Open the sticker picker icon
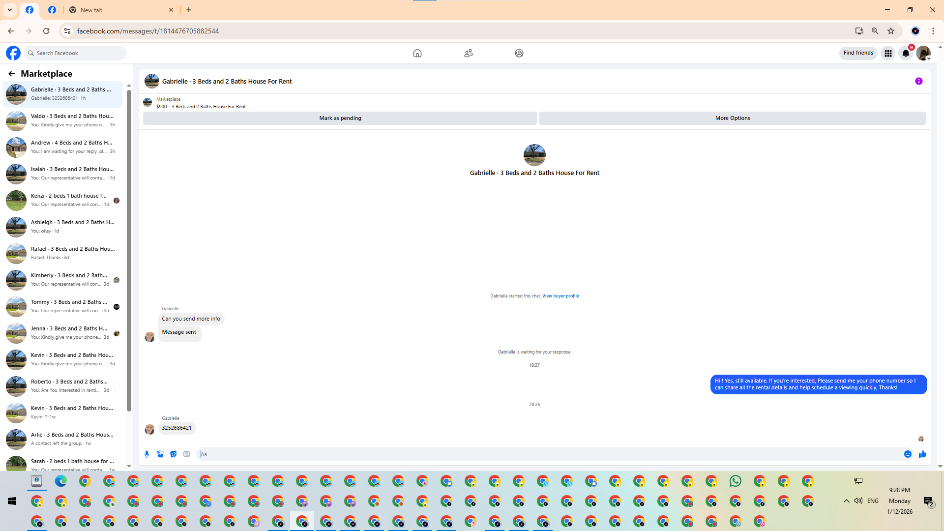This screenshot has height=531, width=944. point(173,454)
